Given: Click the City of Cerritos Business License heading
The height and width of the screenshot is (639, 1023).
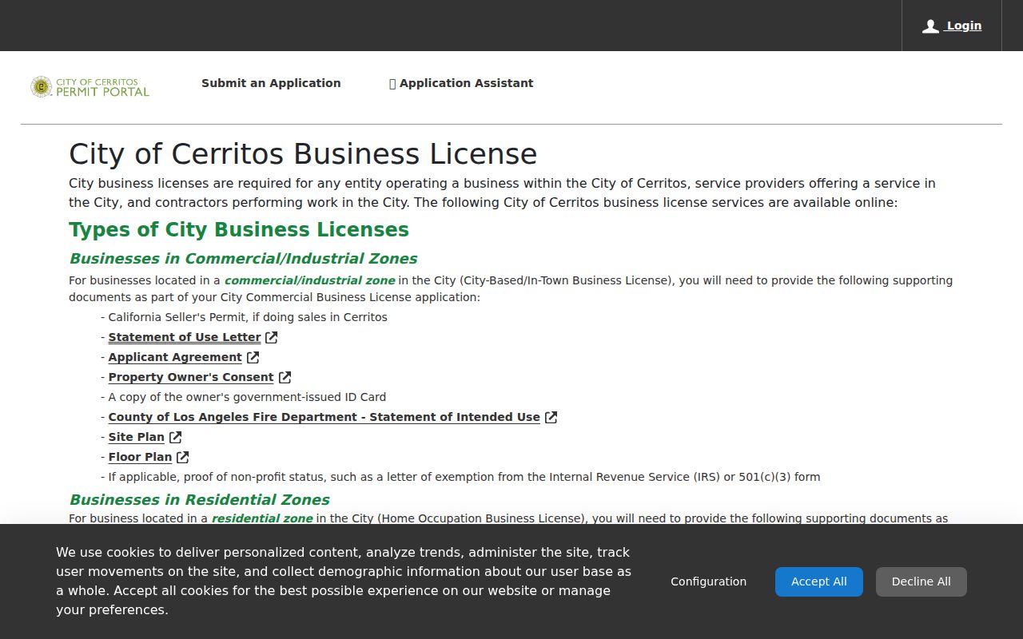Looking at the screenshot, I should pos(303,153).
